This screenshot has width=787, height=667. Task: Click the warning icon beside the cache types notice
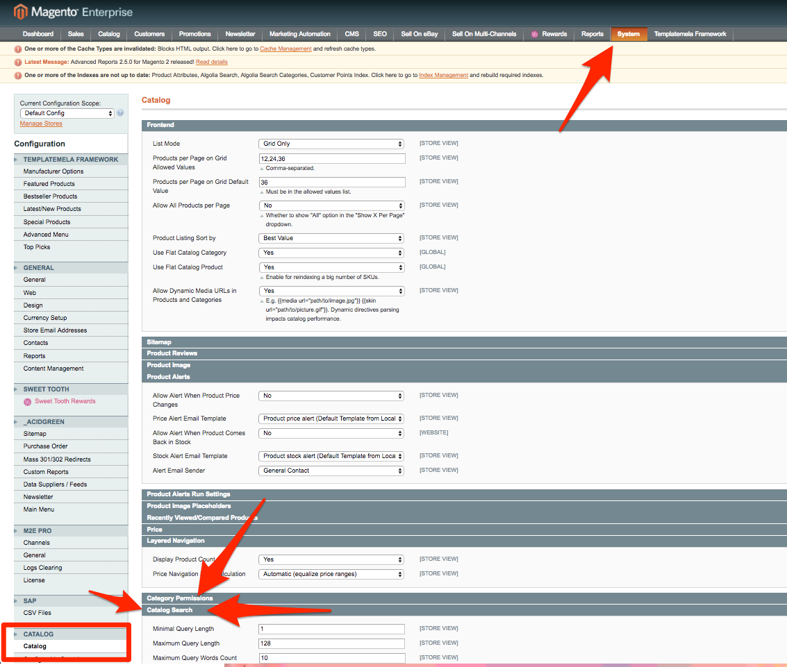tap(18, 49)
